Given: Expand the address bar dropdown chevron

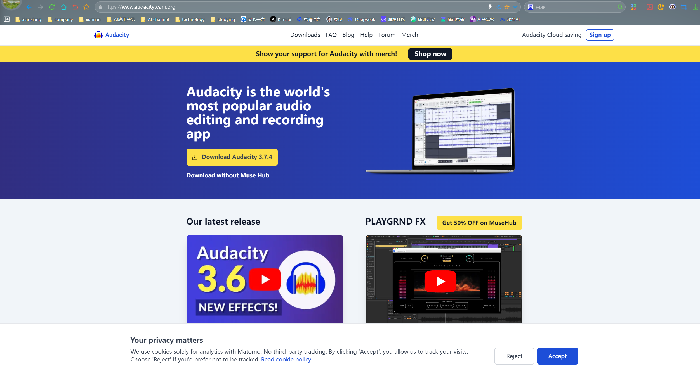Looking at the screenshot, I should click(515, 7).
